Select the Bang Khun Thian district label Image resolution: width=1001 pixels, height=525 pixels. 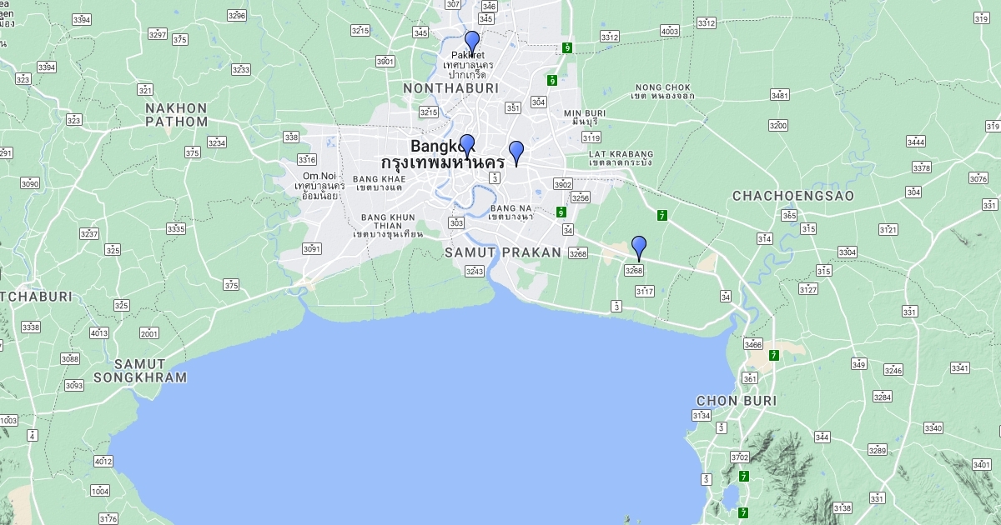click(388, 225)
